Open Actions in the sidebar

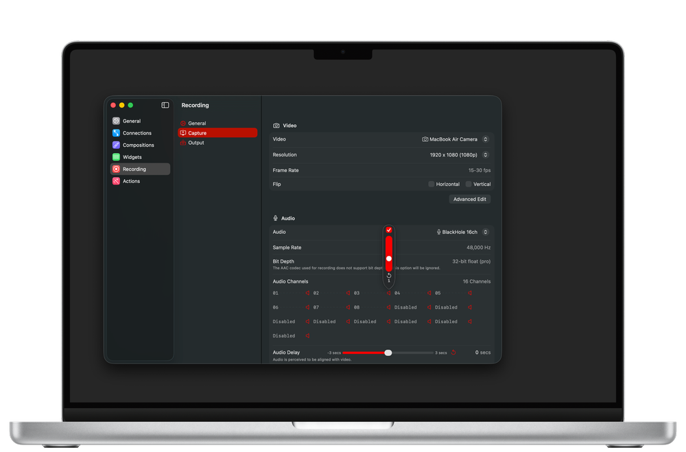tap(140, 181)
